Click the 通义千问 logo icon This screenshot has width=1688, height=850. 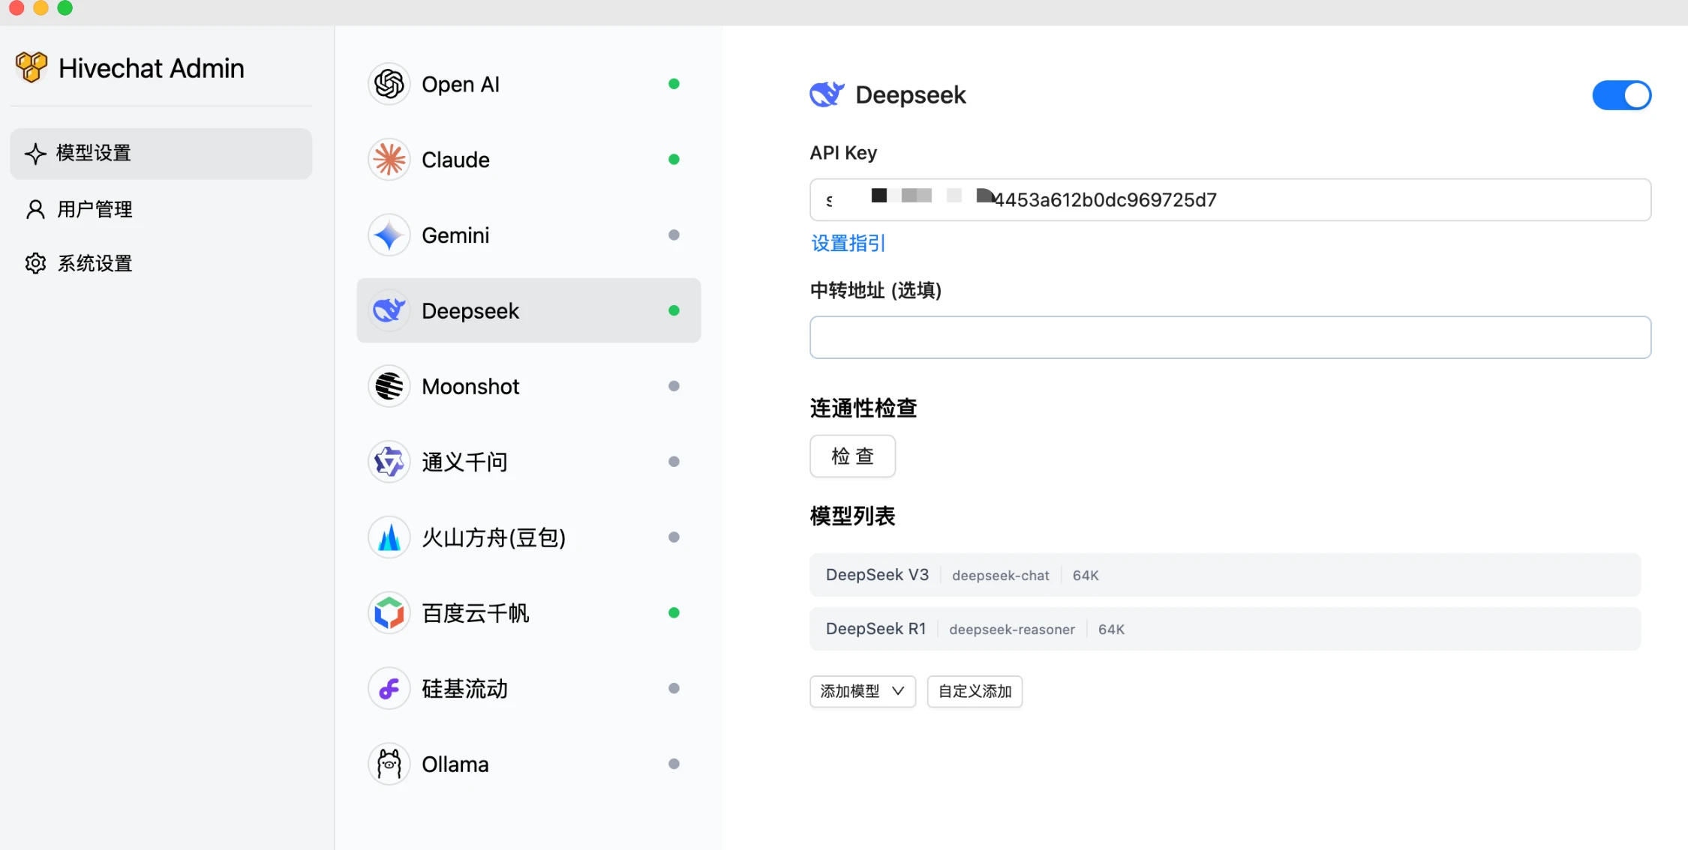(x=389, y=462)
